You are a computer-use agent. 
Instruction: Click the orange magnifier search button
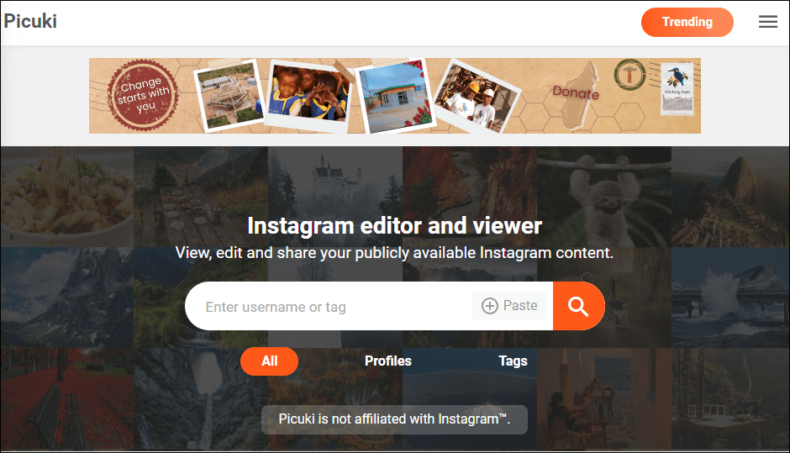click(x=578, y=306)
